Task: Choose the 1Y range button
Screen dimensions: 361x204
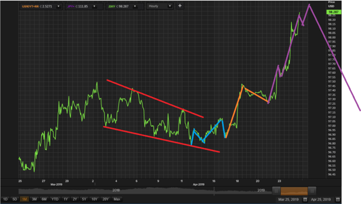Action: 65,199
